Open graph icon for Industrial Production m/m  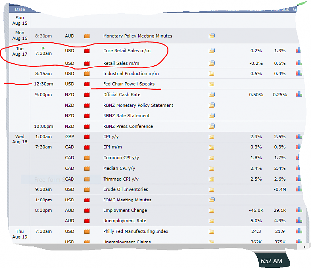[x=299, y=73]
